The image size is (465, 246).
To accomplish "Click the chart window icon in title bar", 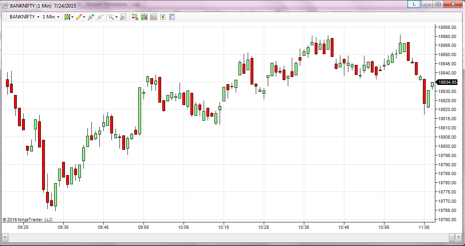I will (x=5, y=6).
